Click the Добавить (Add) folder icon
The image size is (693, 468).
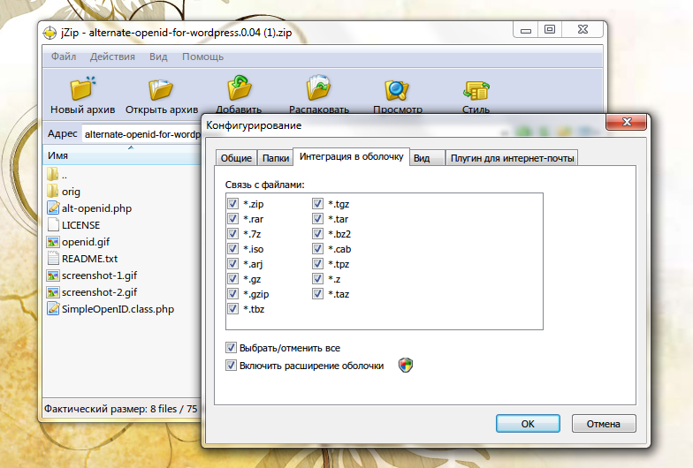point(239,87)
